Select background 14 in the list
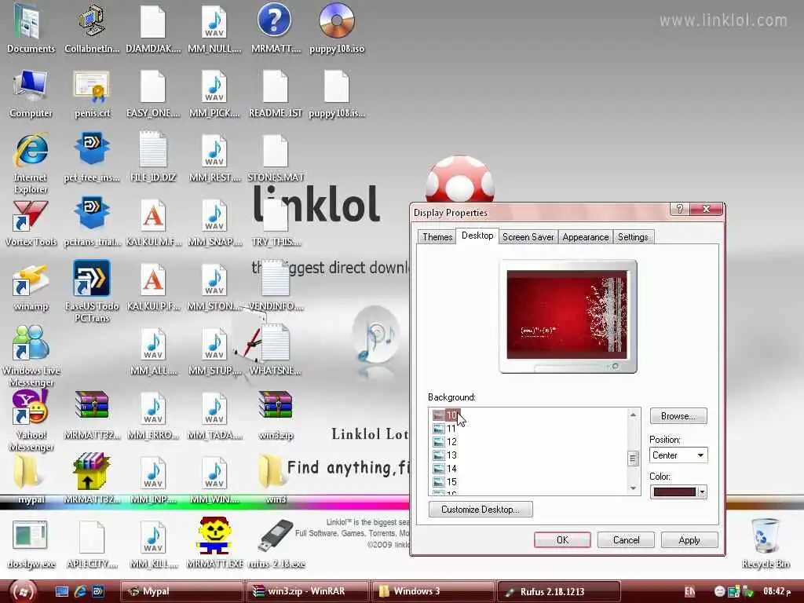This screenshot has height=603, width=804. point(445,468)
